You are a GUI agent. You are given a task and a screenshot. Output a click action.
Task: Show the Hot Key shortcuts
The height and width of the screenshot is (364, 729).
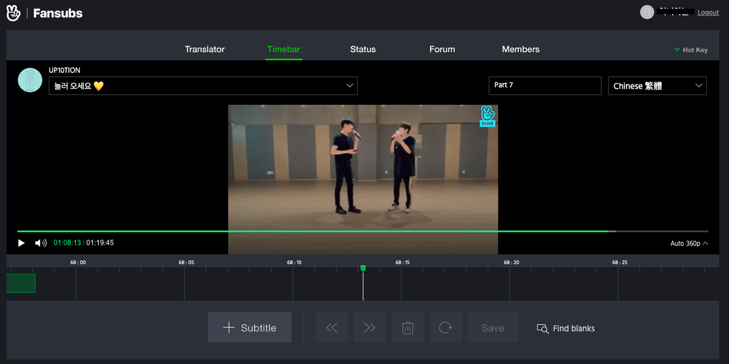point(691,50)
